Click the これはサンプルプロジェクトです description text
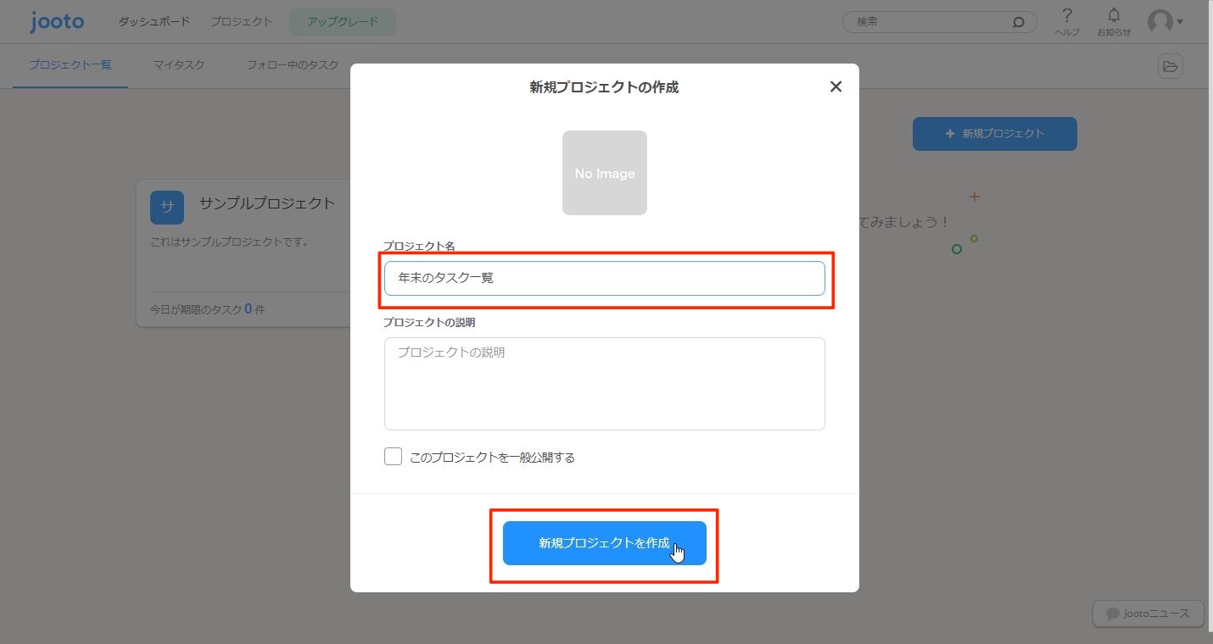Image resolution: width=1213 pixels, height=644 pixels. click(x=229, y=241)
